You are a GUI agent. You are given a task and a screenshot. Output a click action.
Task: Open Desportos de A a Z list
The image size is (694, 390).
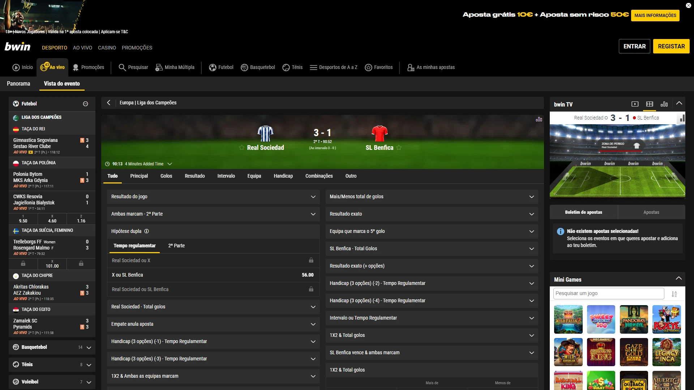coord(334,68)
